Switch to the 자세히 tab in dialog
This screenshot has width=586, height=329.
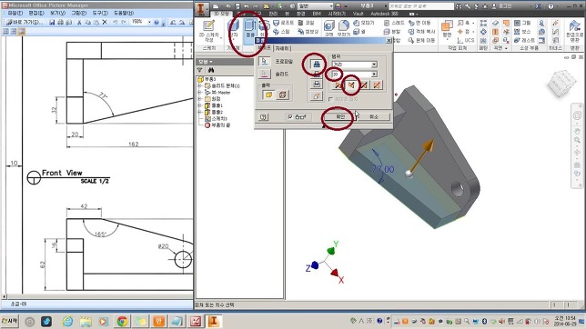pyautogui.click(x=282, y=48)
